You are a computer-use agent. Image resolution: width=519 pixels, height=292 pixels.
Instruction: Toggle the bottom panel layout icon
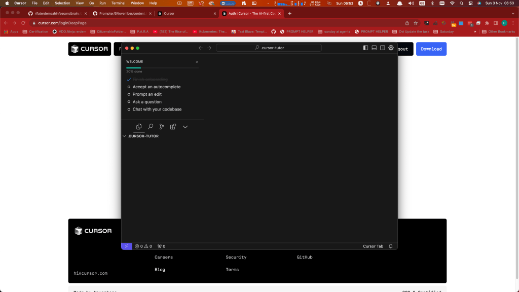coord(374,48)
